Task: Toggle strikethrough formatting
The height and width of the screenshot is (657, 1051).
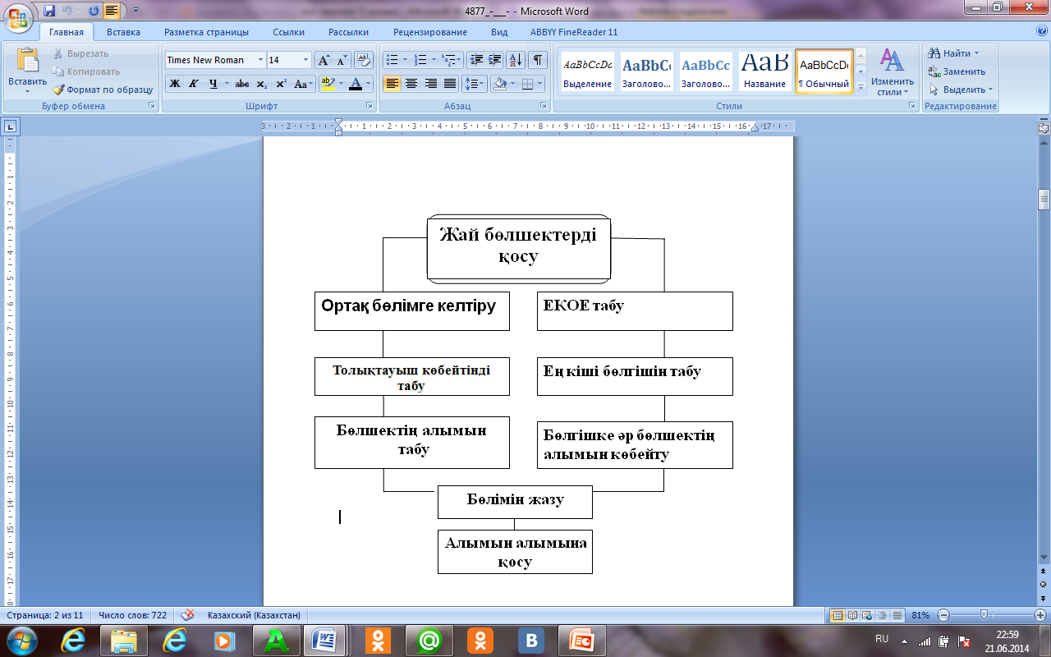Action: coord(242,84)
